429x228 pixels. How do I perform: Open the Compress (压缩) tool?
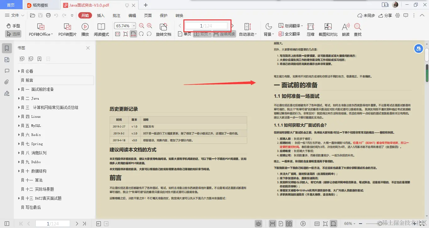click(x=310, y=30)
